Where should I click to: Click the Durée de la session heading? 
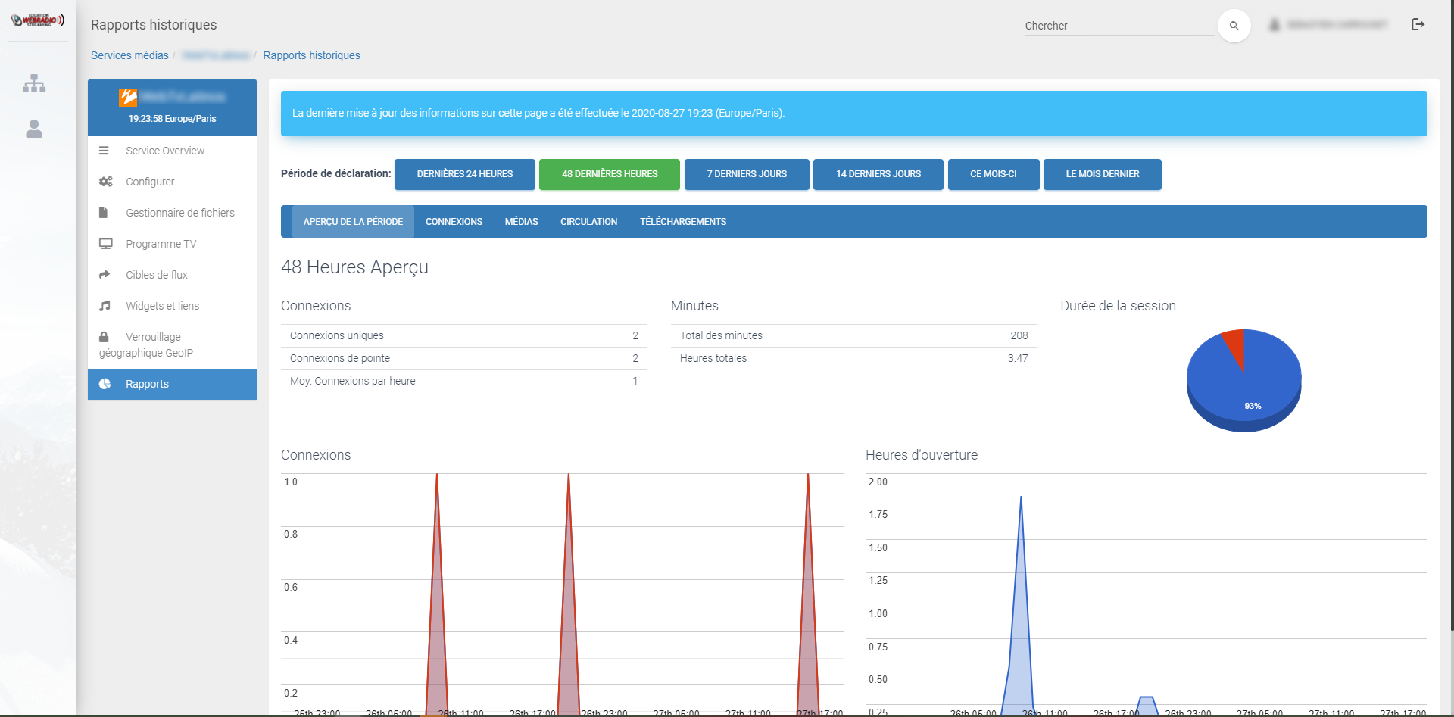point(1118,306)
